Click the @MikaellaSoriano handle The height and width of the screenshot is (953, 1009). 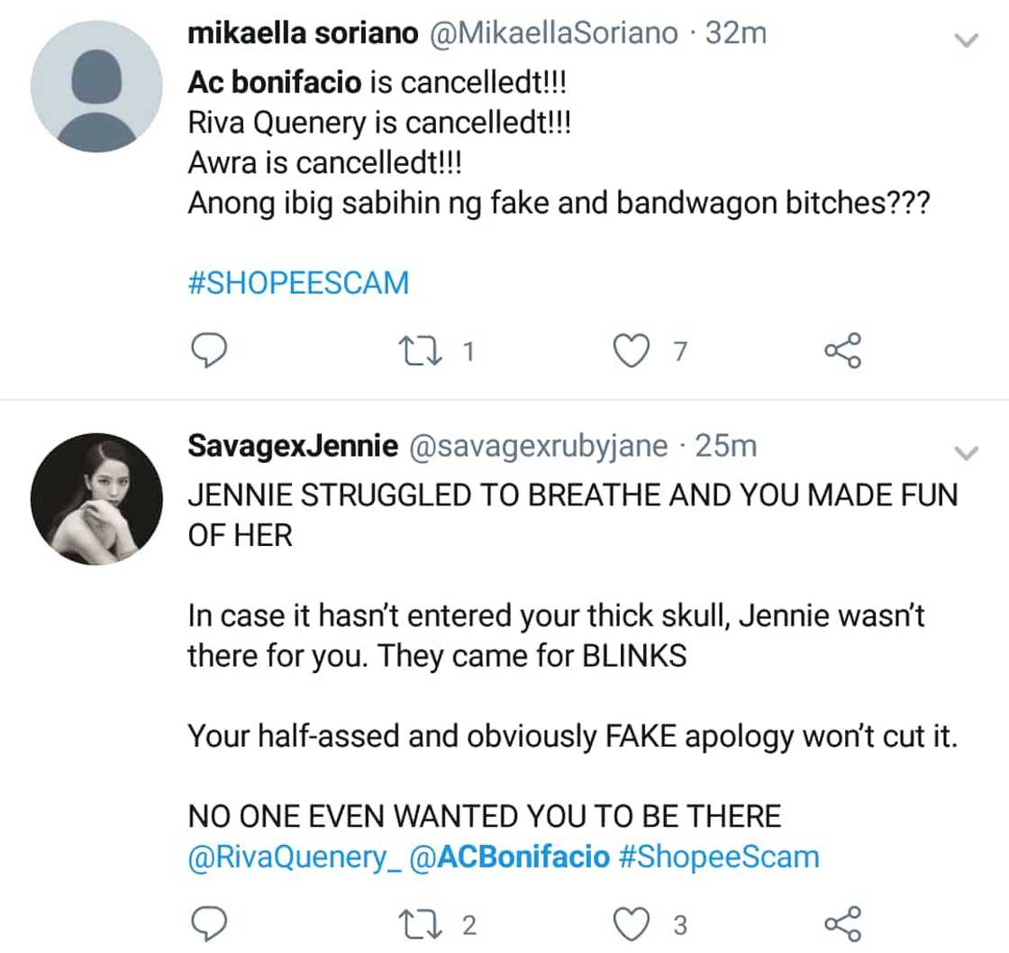pyautogui.click(x=553, y=34)
